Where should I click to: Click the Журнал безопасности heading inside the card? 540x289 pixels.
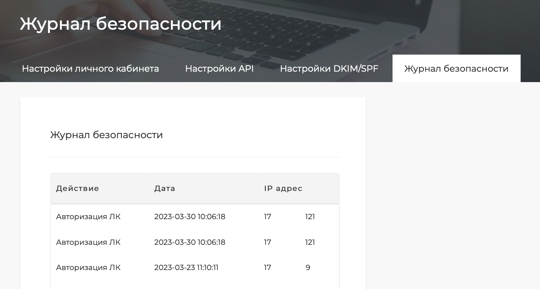tap(107, 135)
